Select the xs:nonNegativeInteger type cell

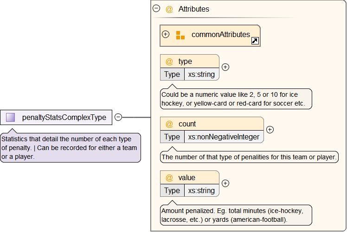224,137
